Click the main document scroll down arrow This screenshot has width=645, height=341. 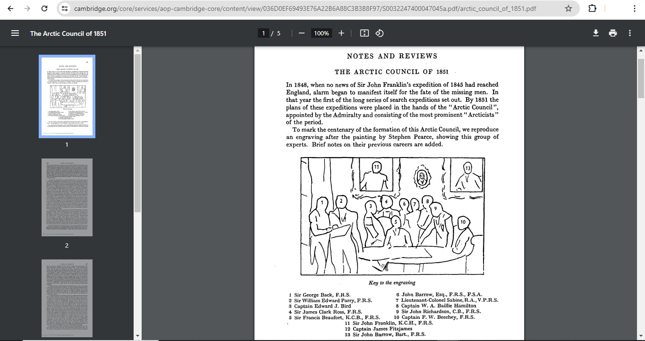point(641,337)
